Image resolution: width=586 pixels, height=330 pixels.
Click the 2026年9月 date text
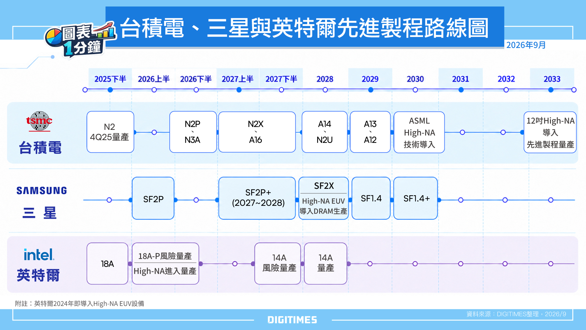pyautogui.click(x=526, y=45)
